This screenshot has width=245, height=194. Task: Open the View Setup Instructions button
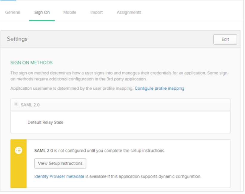click(x=60, y=163)
